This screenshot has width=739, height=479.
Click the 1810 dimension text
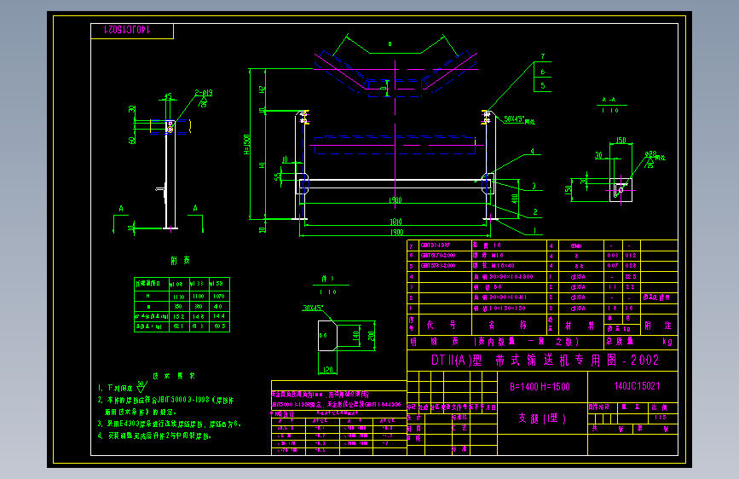coord(395,222)
